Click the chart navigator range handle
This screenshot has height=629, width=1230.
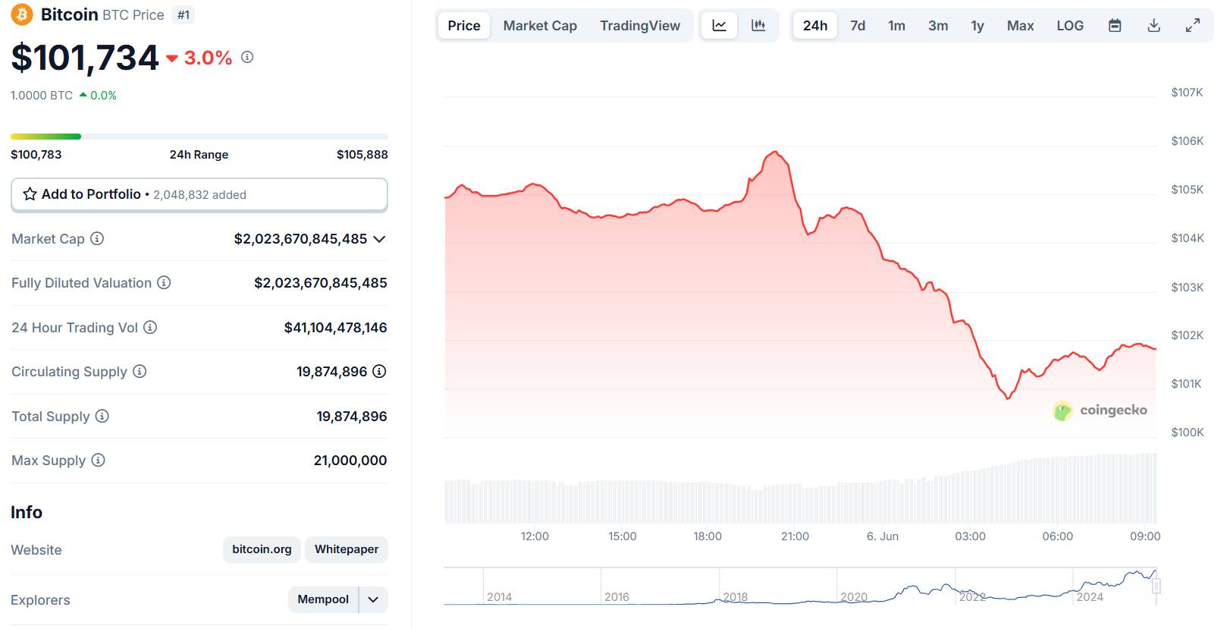(x=1156, y=587)
